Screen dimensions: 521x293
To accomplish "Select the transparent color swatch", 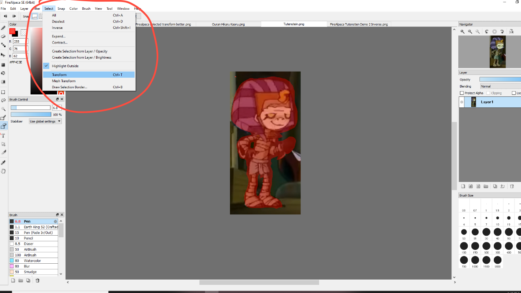I will tap(24, 33).
